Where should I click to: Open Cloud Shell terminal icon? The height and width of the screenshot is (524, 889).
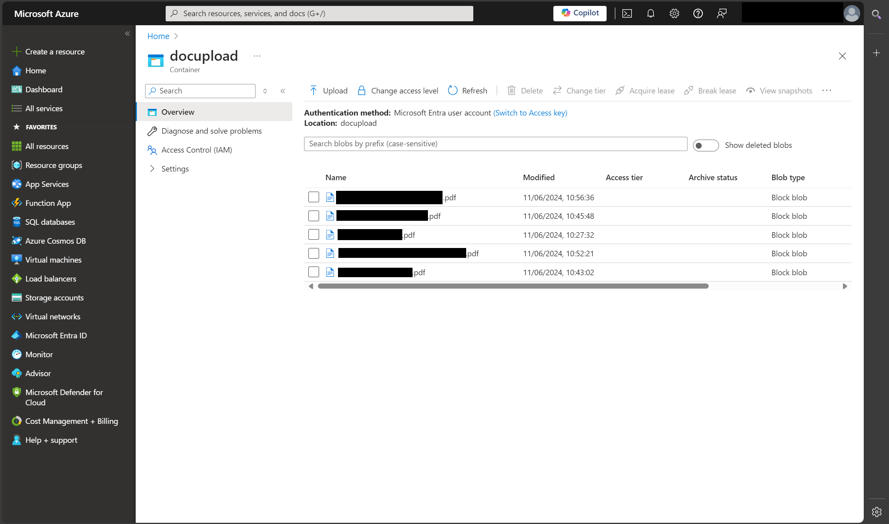point(627,14)
